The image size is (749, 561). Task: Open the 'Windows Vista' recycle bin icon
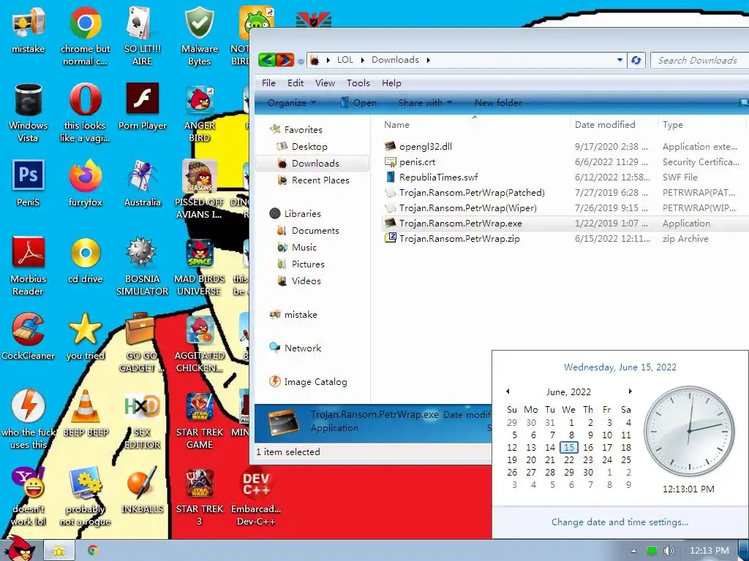point(29,112)
